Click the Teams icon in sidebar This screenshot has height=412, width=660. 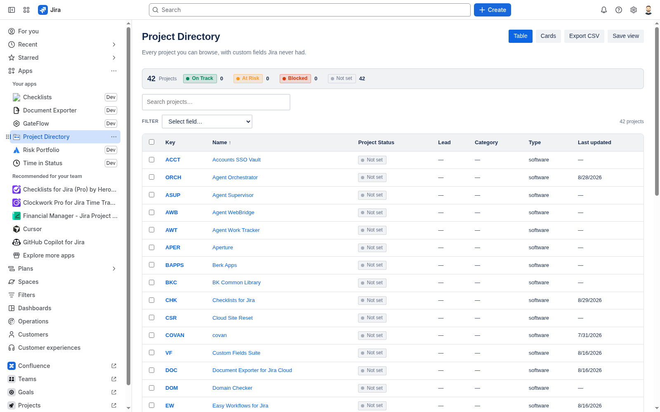click(12, 379)
